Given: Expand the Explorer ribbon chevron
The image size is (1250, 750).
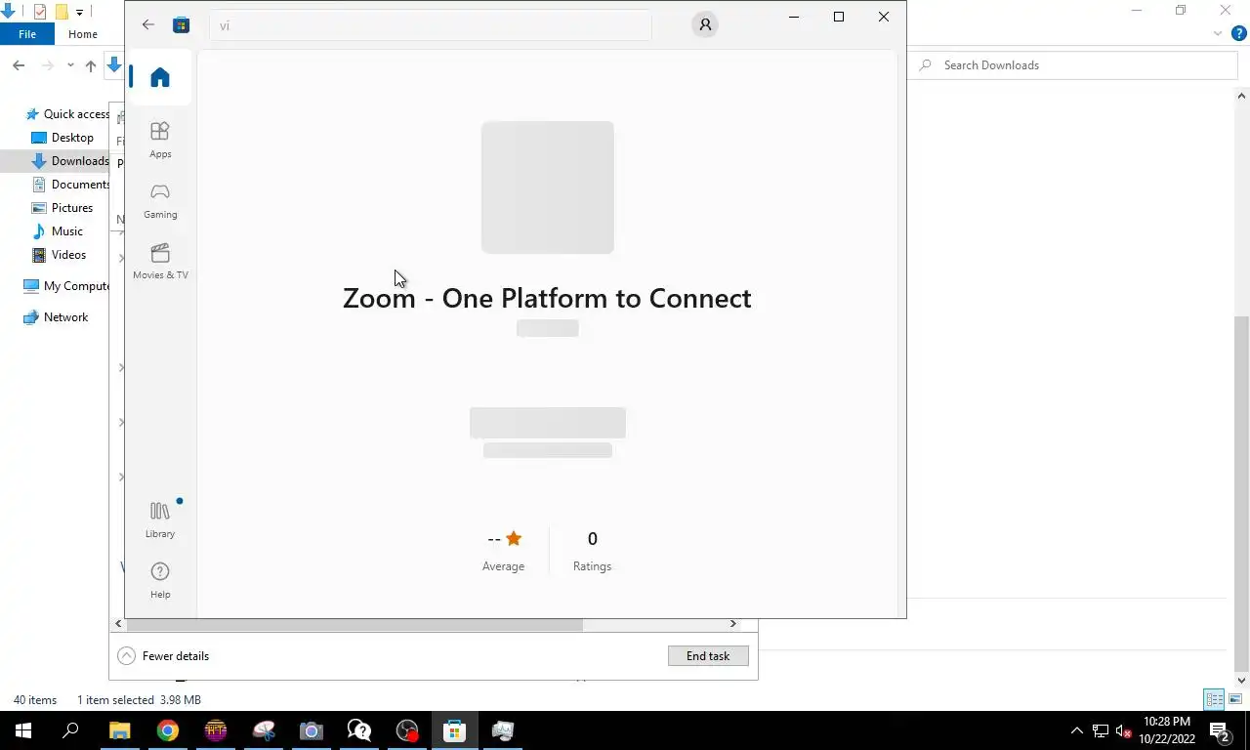Looking at the screenshot, I should click(1218, 33).
